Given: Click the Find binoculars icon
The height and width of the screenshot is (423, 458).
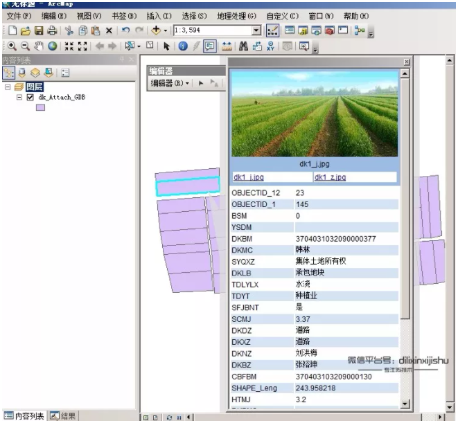Looking at the screenshot, I should (x=243, y=46).
